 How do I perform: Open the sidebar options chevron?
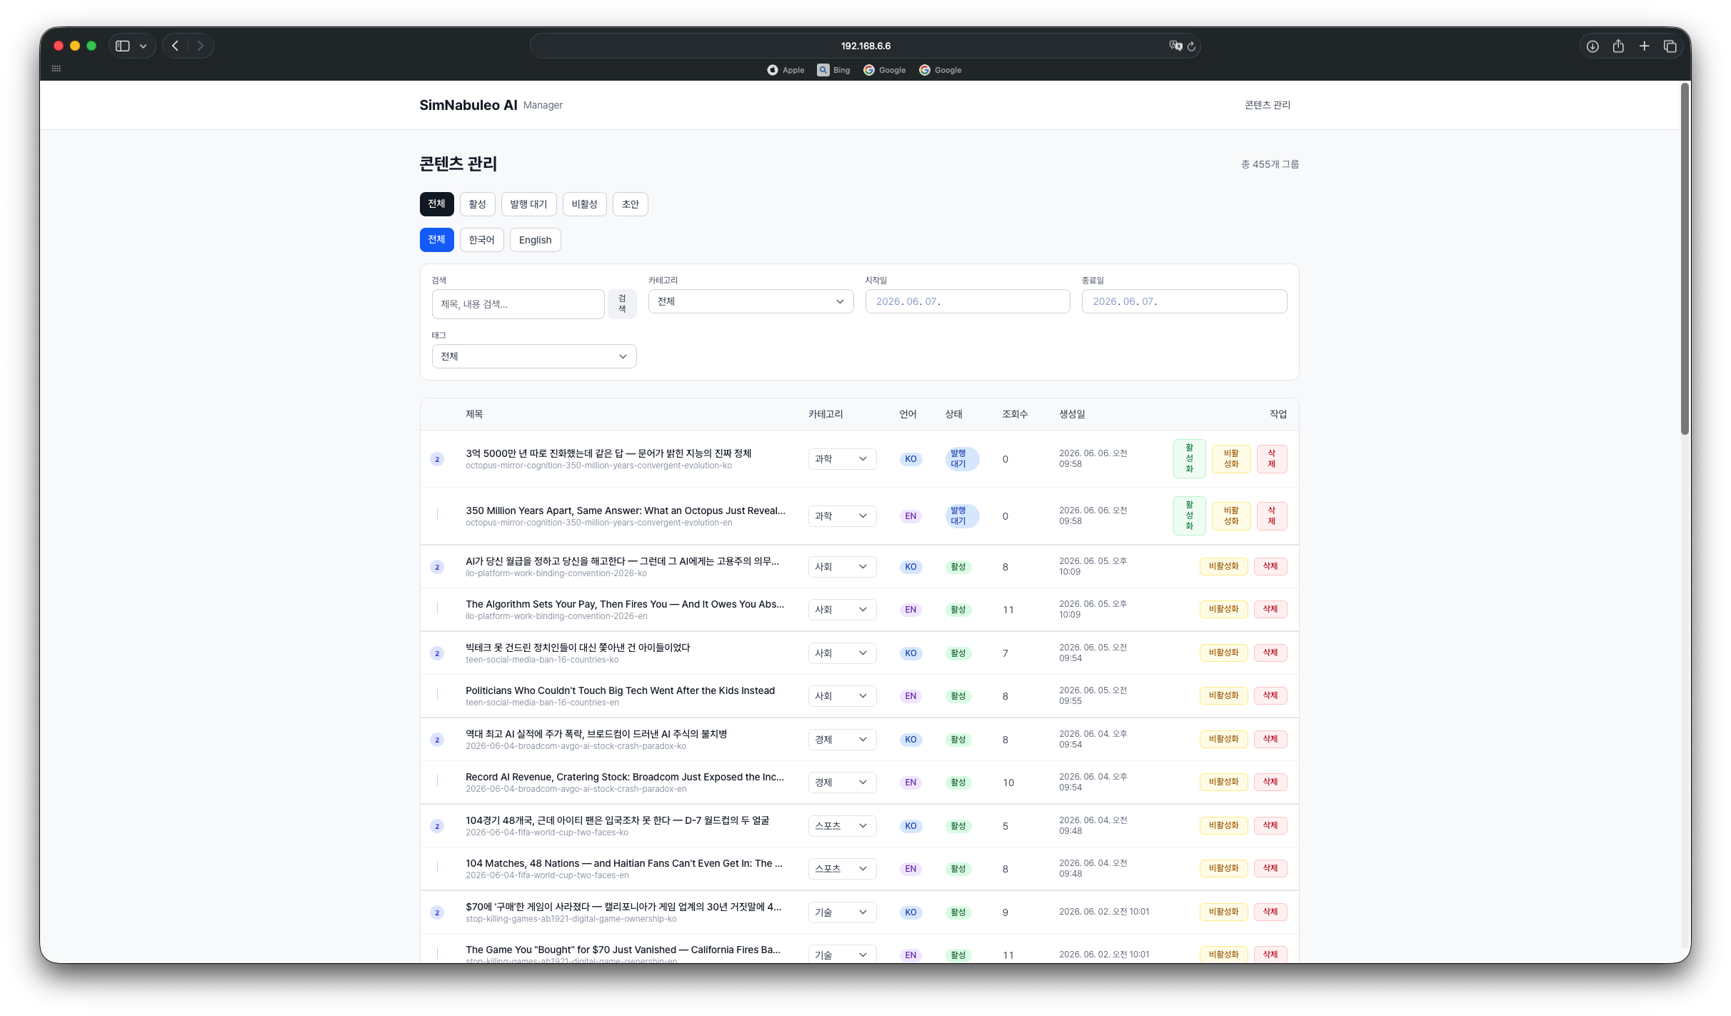coord(144,46)
